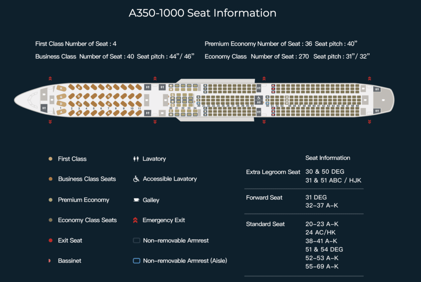Click the Extra Legroom Seat label
This screenshot has height=282, width=421.
(x=273, y=172)
